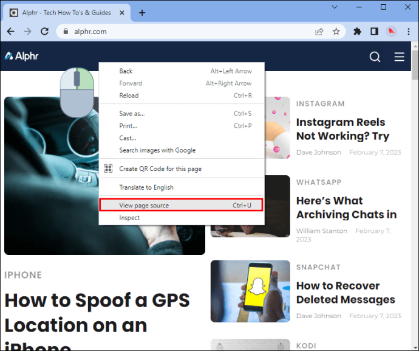Open the share page icon in the address bar
The image size is (419, 351).
pos(319,32)
